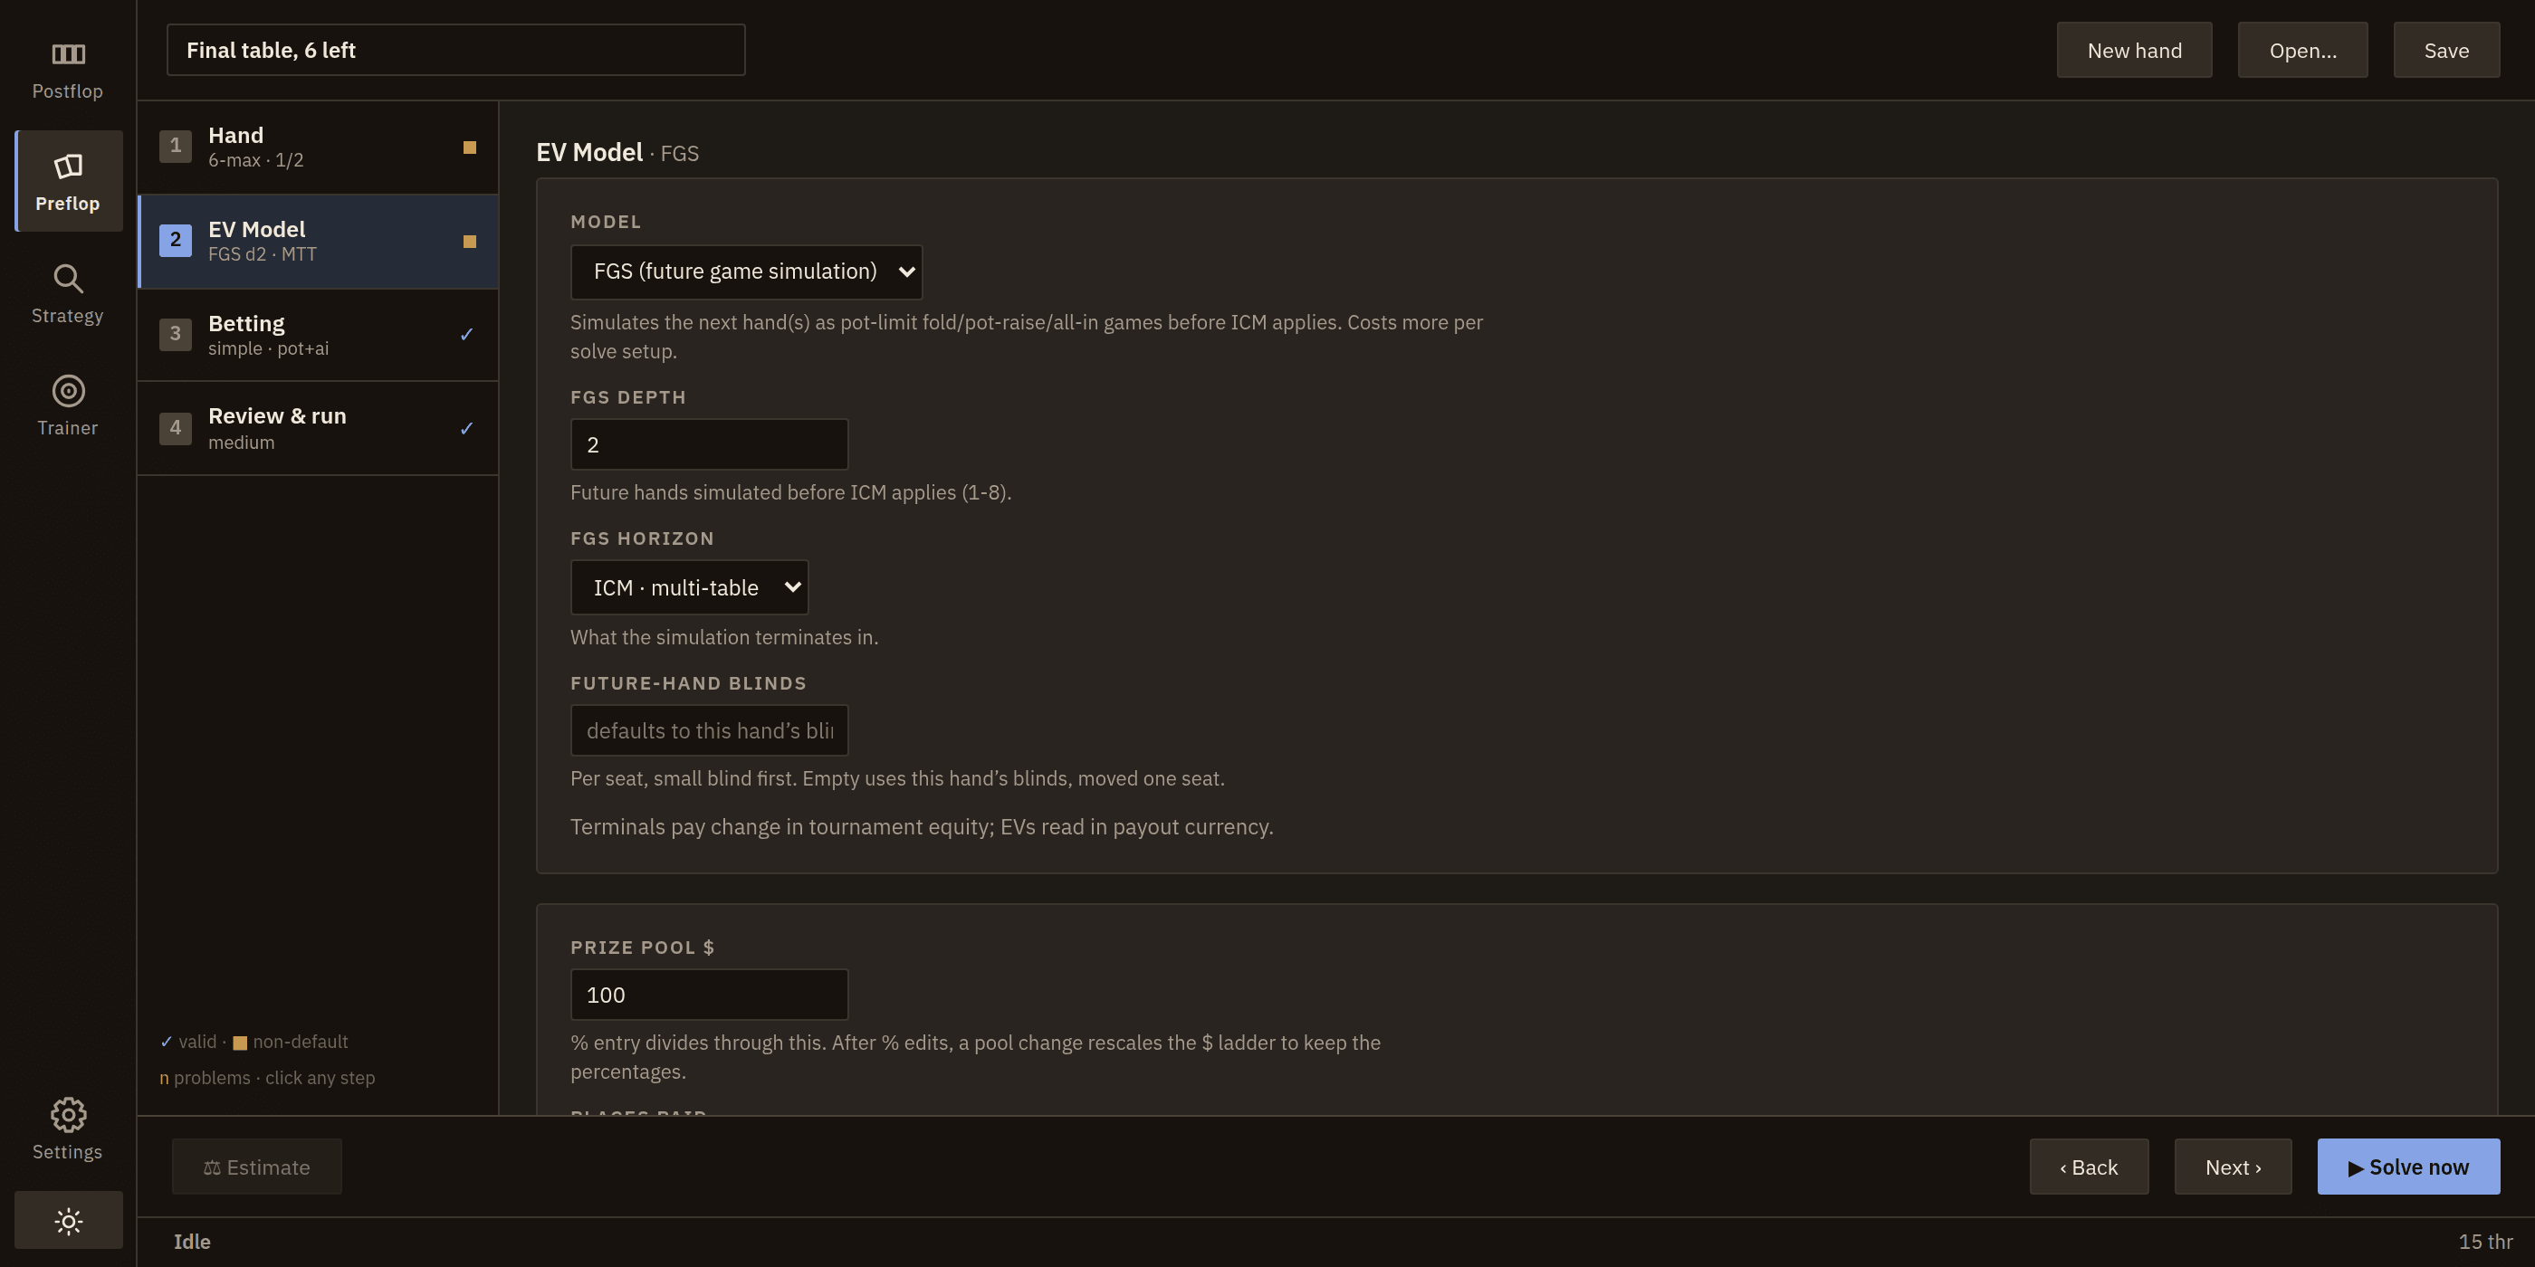This screenshot has height=1267, width=2535.
Task: Open the Model dropdown FGS selection
Action: [x=746, y=271]
